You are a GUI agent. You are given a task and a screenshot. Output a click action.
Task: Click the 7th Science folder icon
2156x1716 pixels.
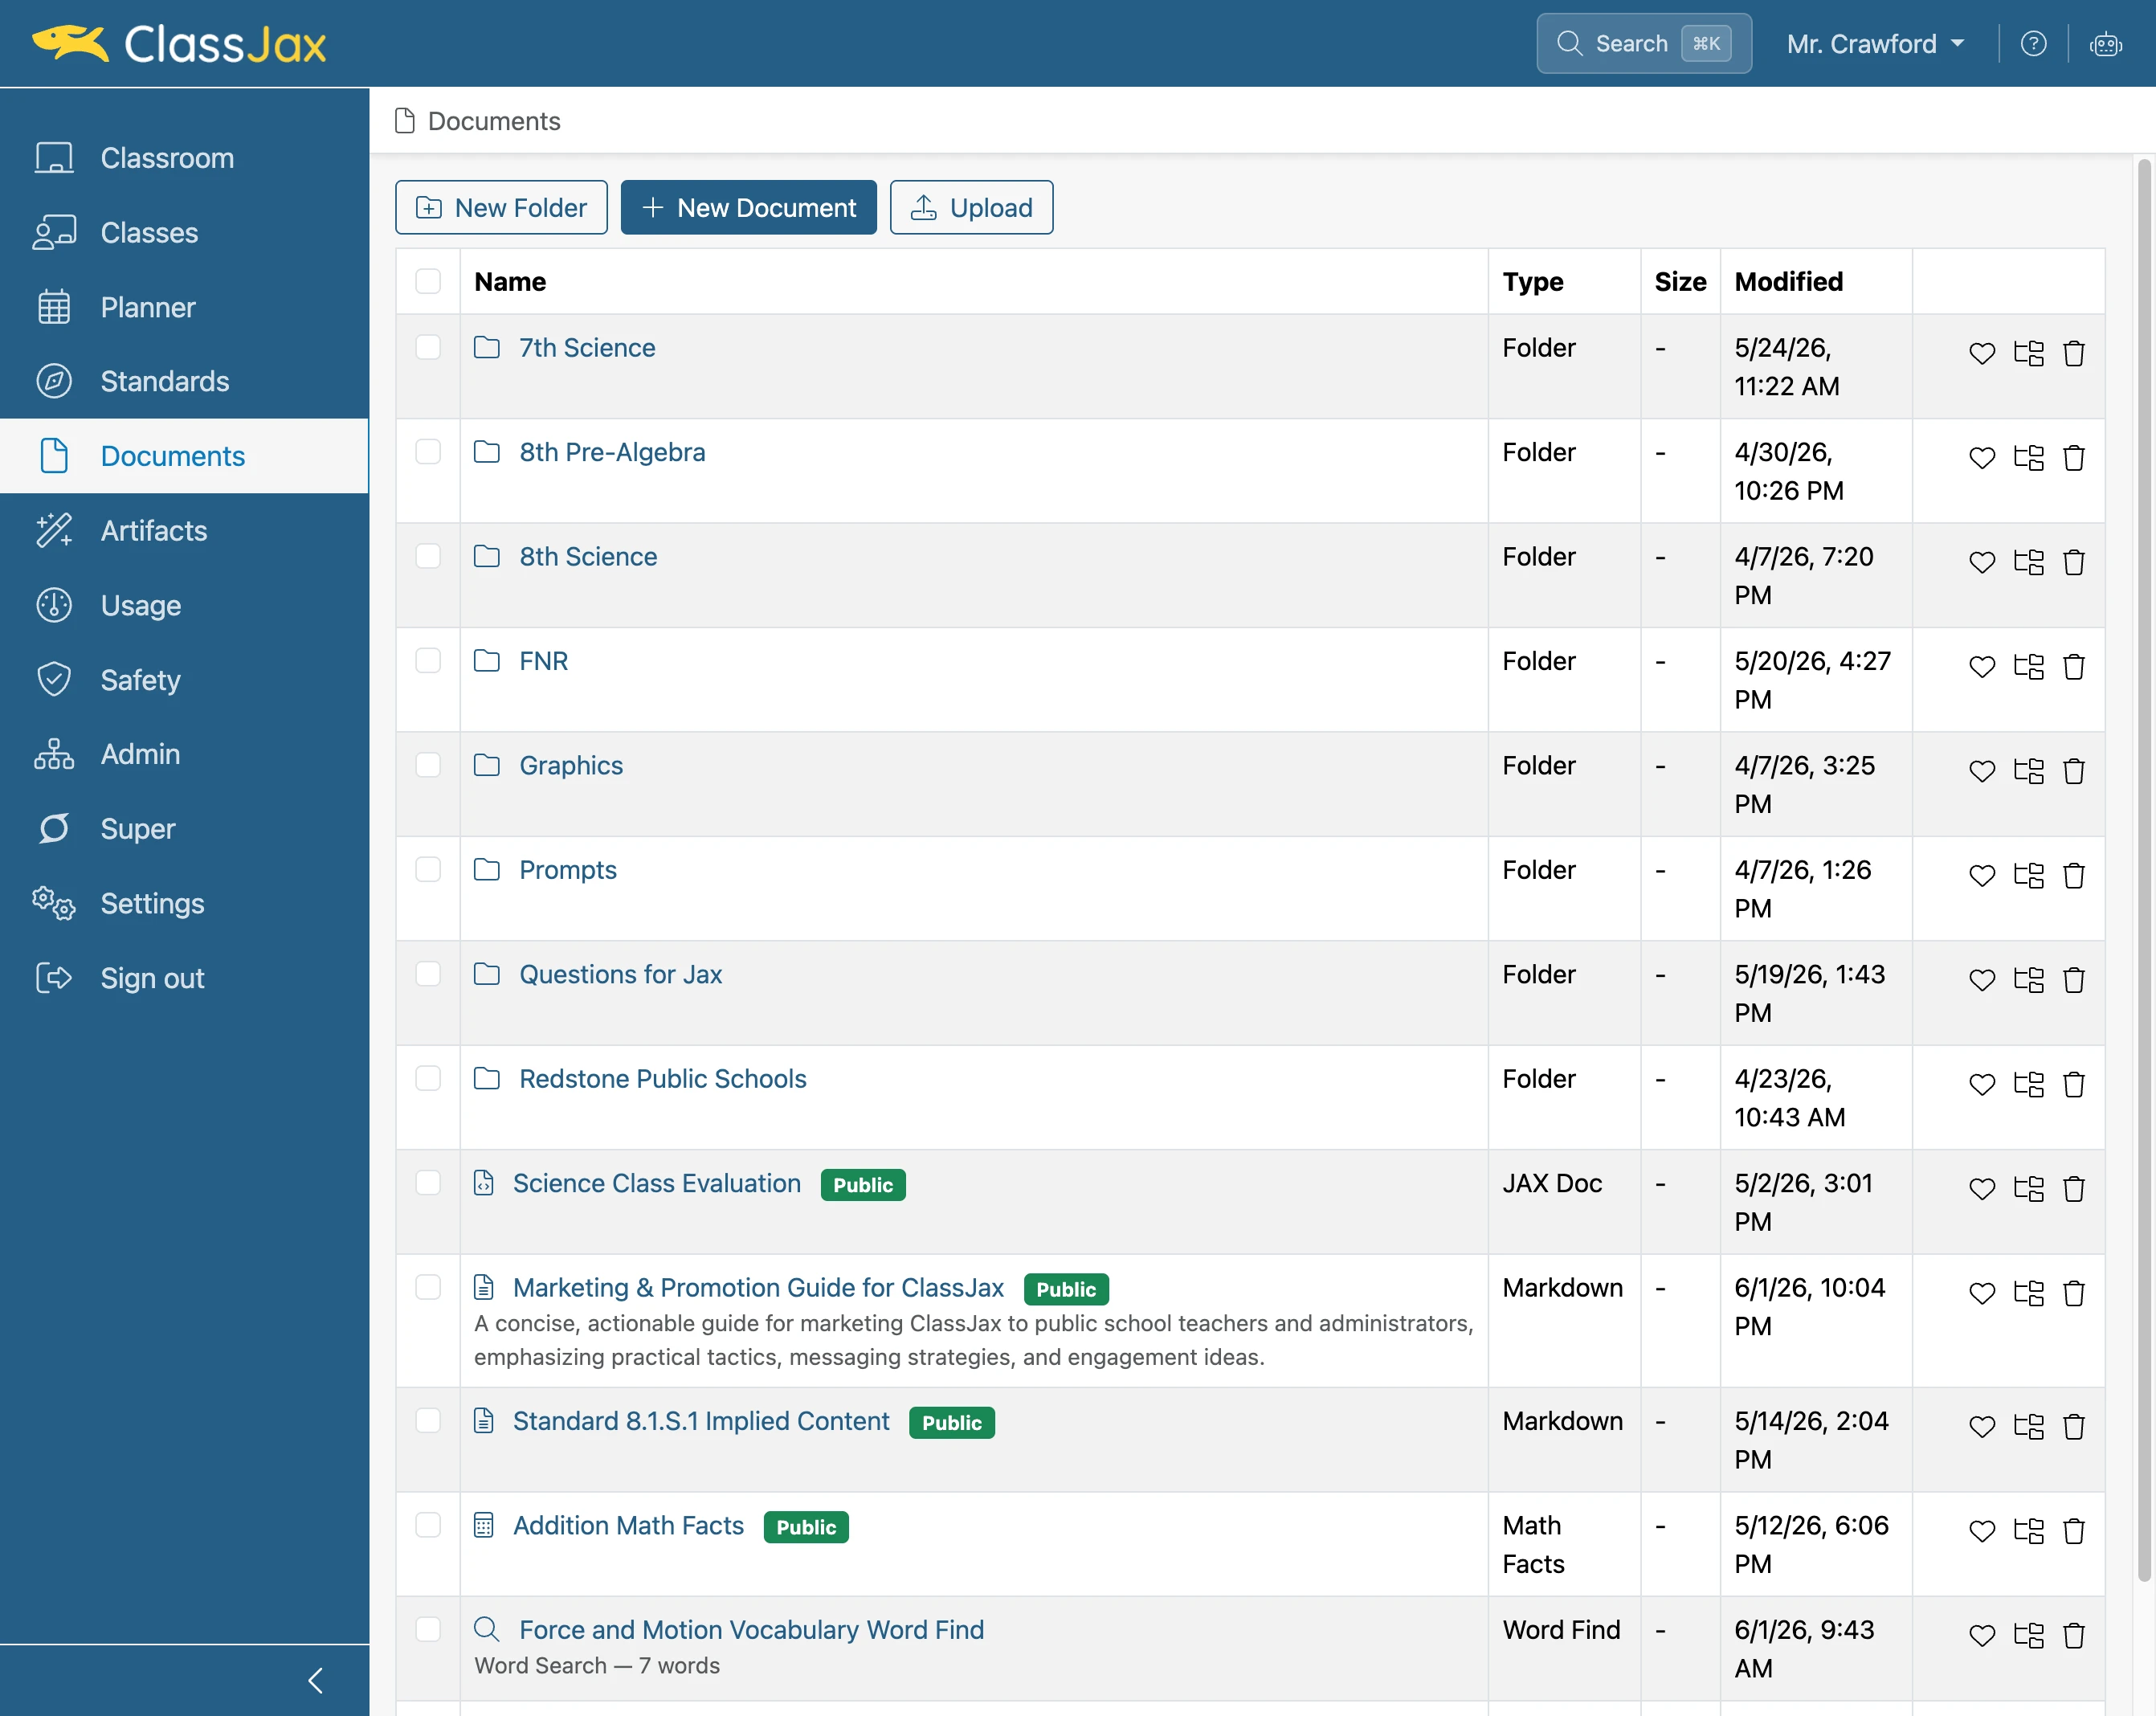tap(487, 347)
